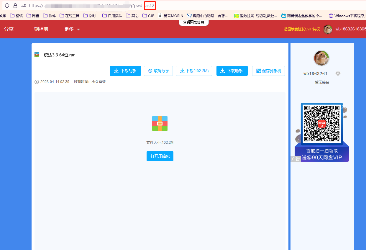The image size is (366, 250).
Task: Click the 取消分享 button
Action: tap(158, 71)
